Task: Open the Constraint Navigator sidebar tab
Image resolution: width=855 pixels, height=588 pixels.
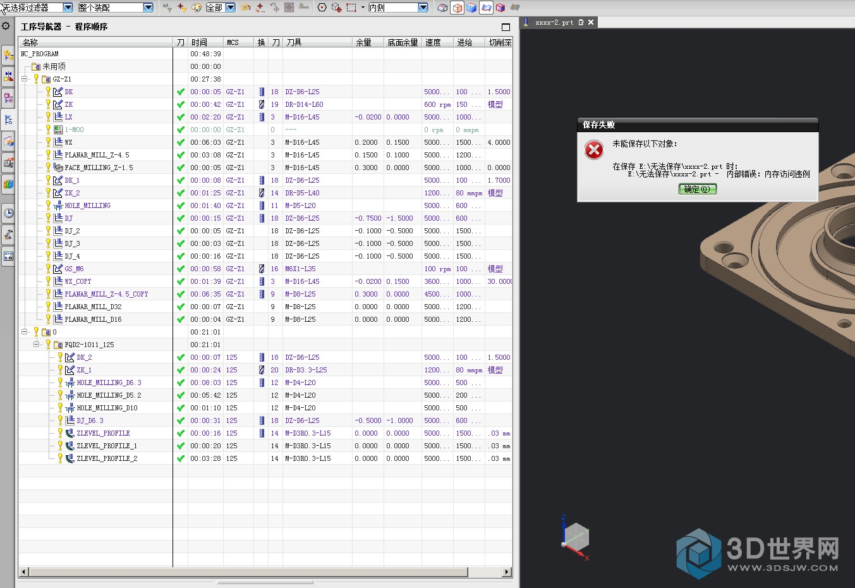Action: [8, 77]
